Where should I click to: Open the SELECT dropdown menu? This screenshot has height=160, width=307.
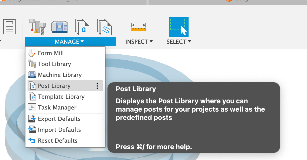point(179,42)
